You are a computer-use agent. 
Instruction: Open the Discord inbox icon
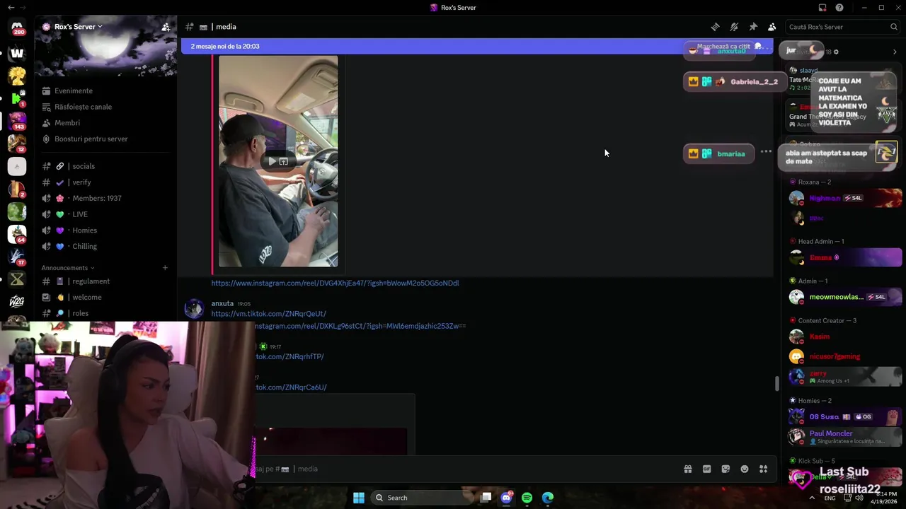(822, 8)
